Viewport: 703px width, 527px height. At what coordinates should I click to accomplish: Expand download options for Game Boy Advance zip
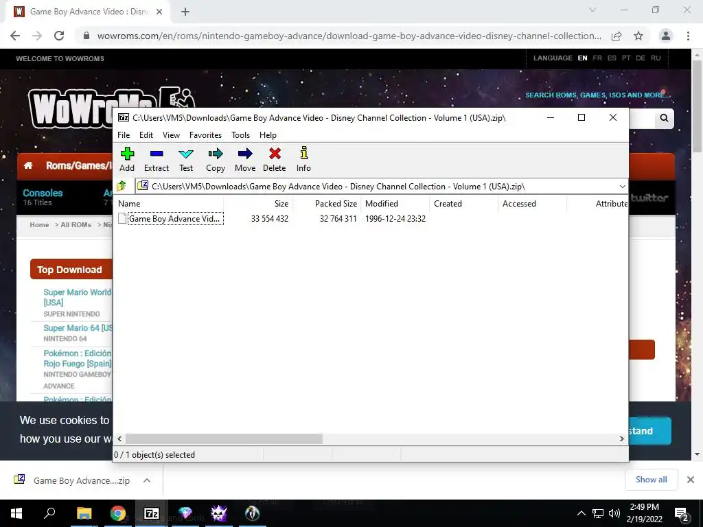(x=147, y=480)
